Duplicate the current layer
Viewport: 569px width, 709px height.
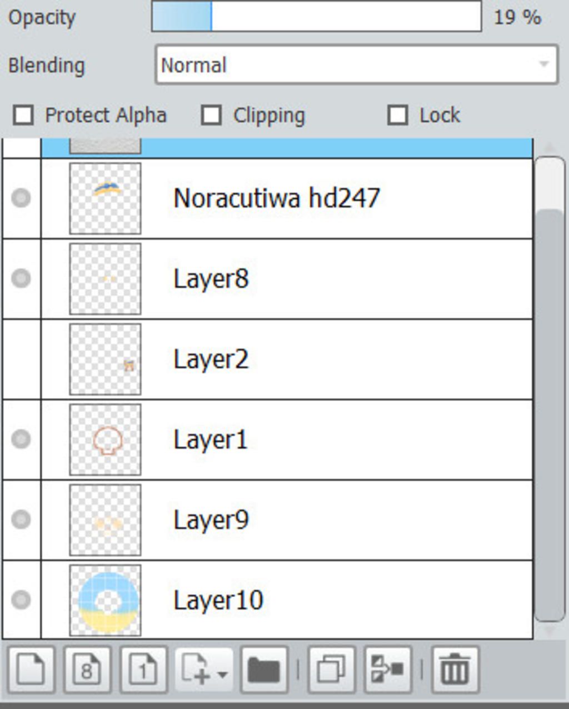(x=331, y=669)
